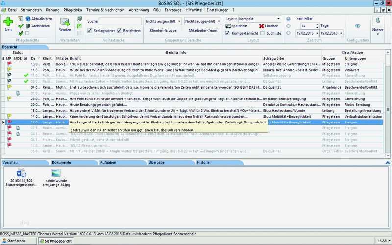Click the report list vertical scrollbar thumb
This screenshot has height=245, width=392.
(x=388, y=109)
